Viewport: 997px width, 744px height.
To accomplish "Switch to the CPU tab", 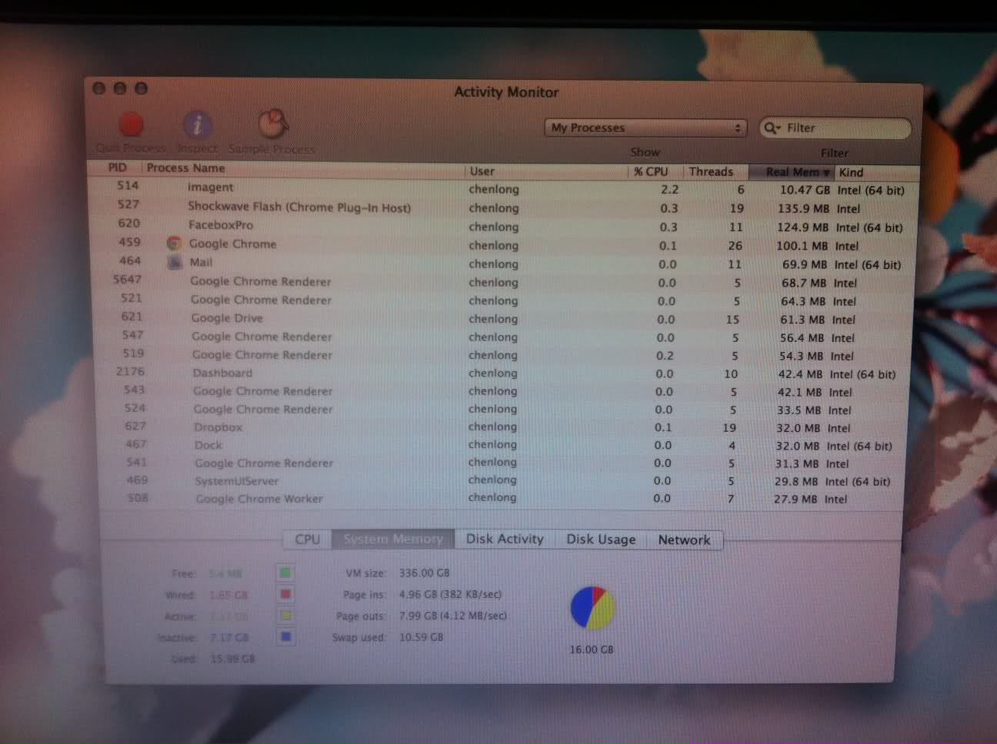I will pyautogui.click(x=308, y=539).
